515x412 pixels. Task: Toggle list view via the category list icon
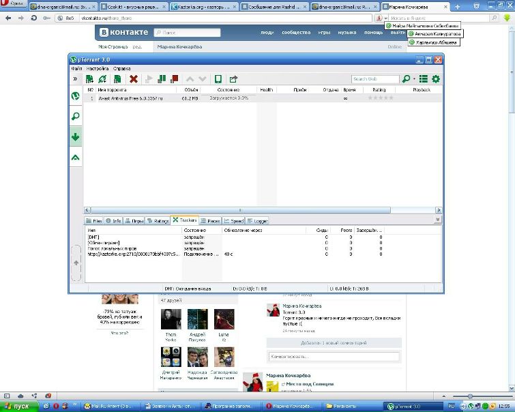424,79
